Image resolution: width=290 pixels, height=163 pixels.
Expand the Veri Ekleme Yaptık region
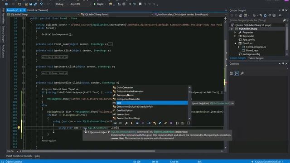(24, 73)
